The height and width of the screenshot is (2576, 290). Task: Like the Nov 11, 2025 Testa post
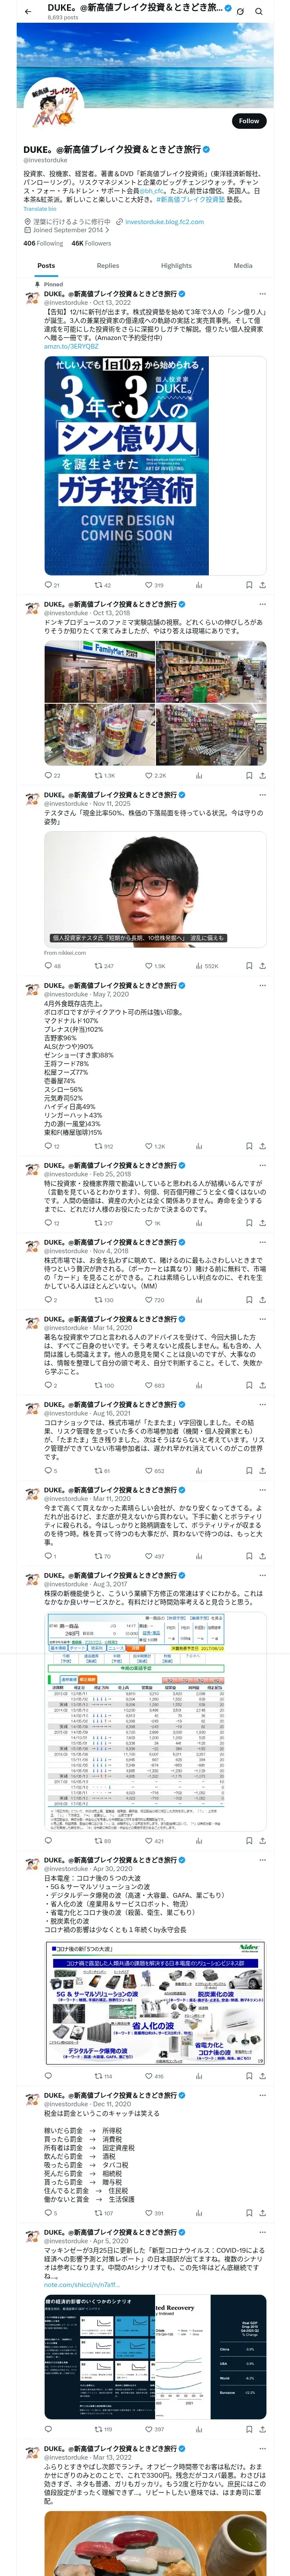coord(149,966)
